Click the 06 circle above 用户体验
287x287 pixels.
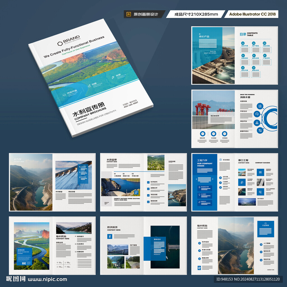(x=253, y=43)
